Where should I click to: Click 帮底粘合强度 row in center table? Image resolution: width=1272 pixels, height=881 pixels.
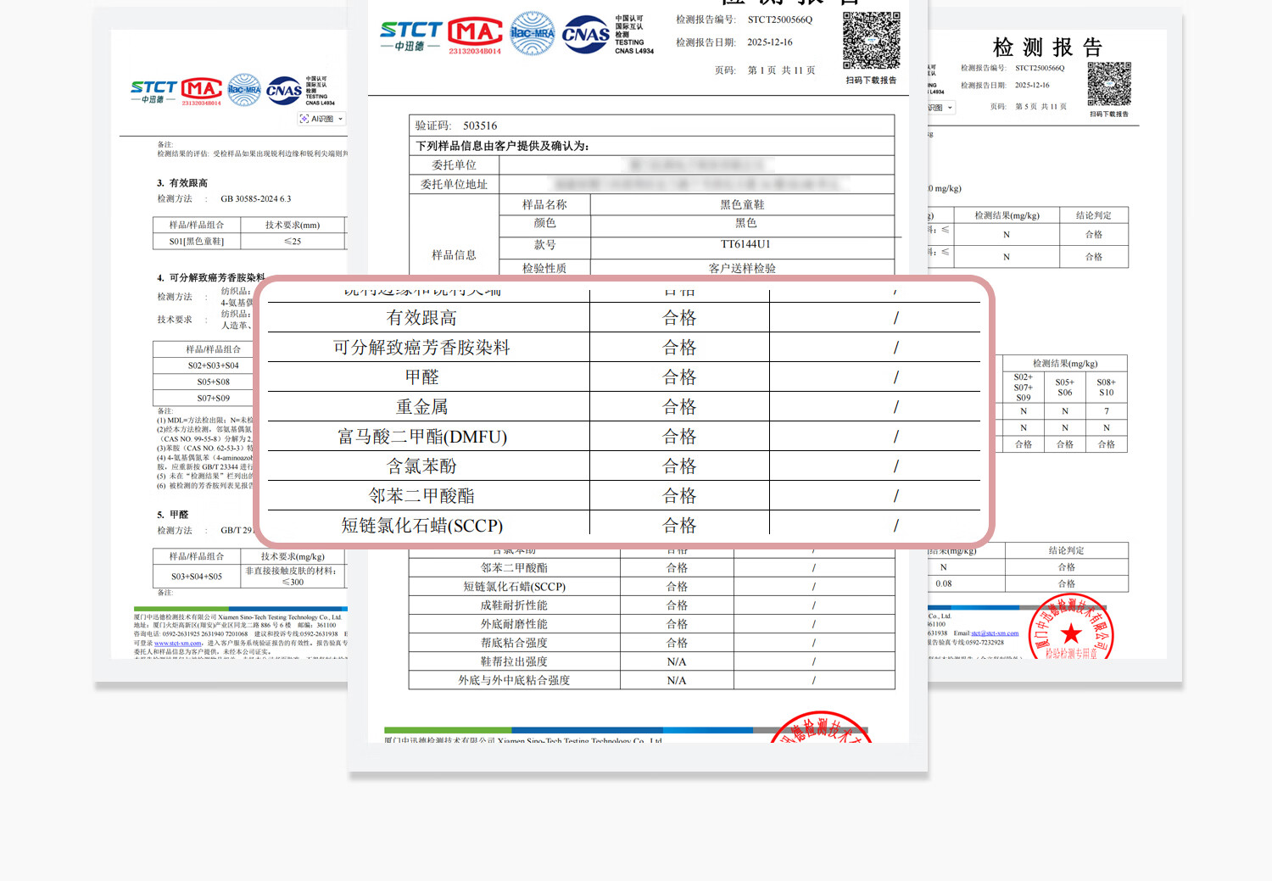coord(651,643)
